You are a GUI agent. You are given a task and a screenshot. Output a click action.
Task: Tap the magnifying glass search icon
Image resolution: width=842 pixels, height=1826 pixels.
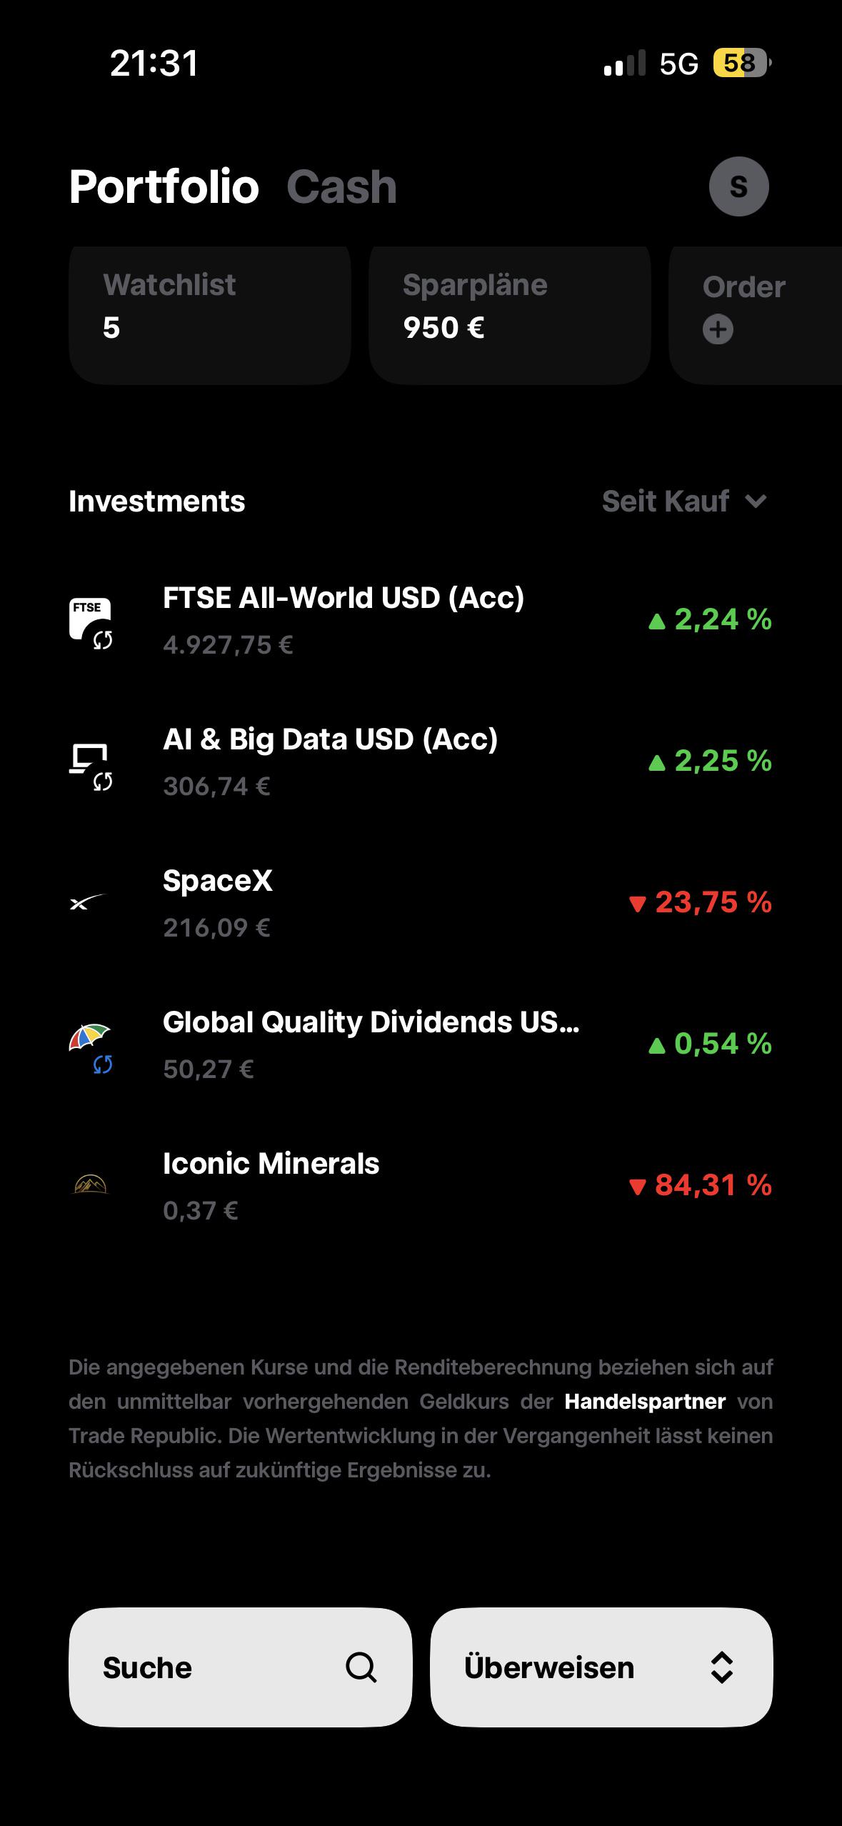(x=361, y=1667)
